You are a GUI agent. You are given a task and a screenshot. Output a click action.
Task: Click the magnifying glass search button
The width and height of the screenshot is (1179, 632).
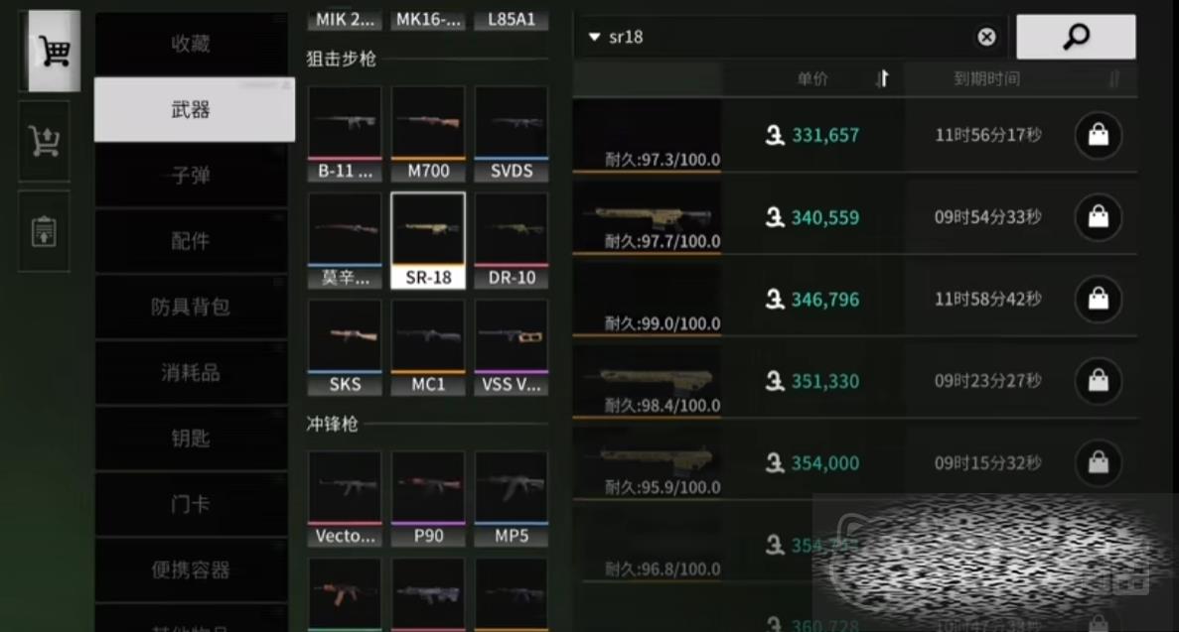click(x=1076, y=37)
